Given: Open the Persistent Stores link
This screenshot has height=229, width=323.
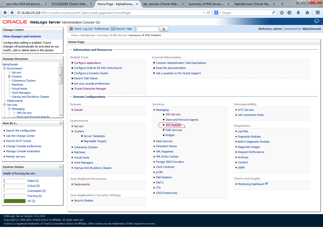Looking at the screenshot, I should [166, 146].
